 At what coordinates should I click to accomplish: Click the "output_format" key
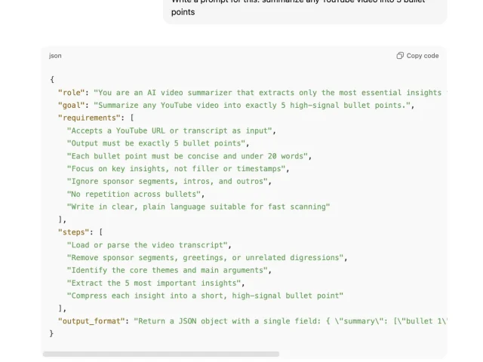click(x=91, y=321)
